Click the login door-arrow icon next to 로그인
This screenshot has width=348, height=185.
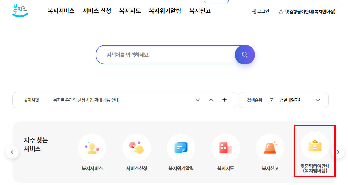254,12
